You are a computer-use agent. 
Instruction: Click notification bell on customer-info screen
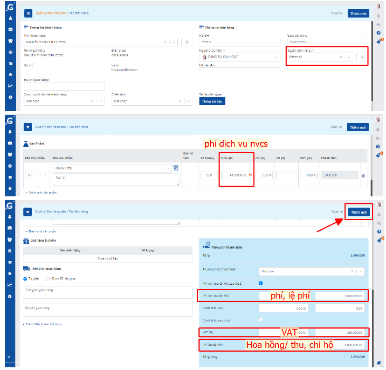point(378,16)
